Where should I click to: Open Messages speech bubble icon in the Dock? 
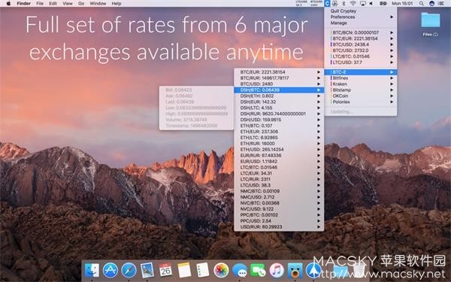(240, 271)
